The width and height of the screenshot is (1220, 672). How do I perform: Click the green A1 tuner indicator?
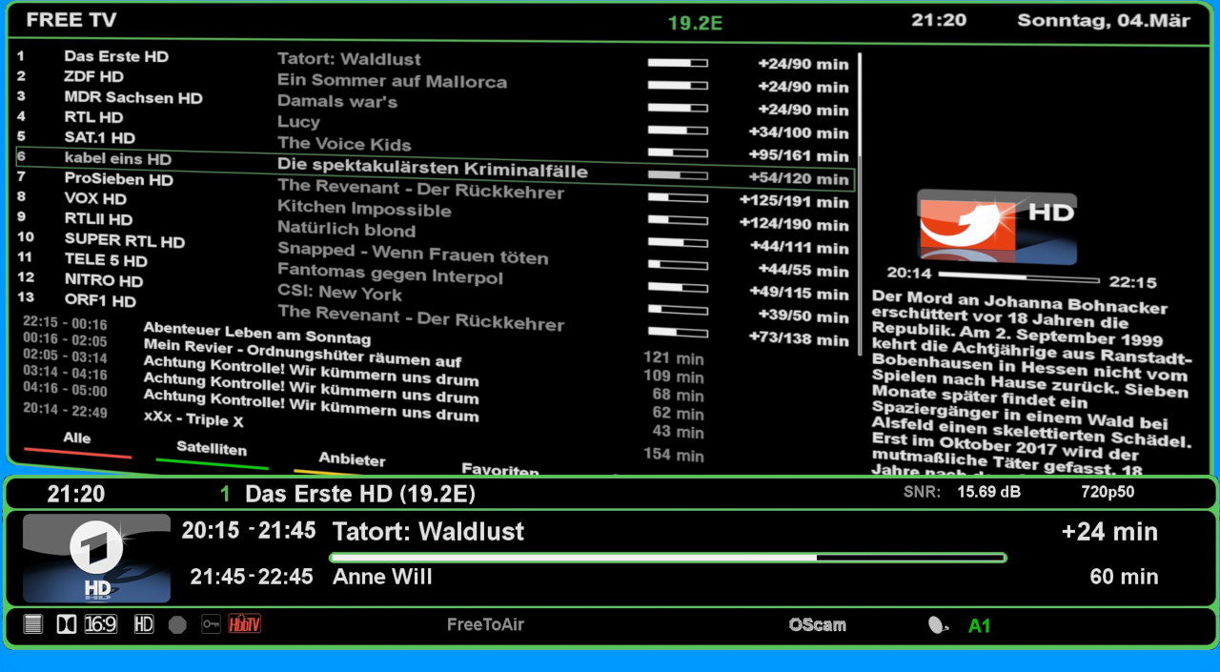(x=980, y=626)
